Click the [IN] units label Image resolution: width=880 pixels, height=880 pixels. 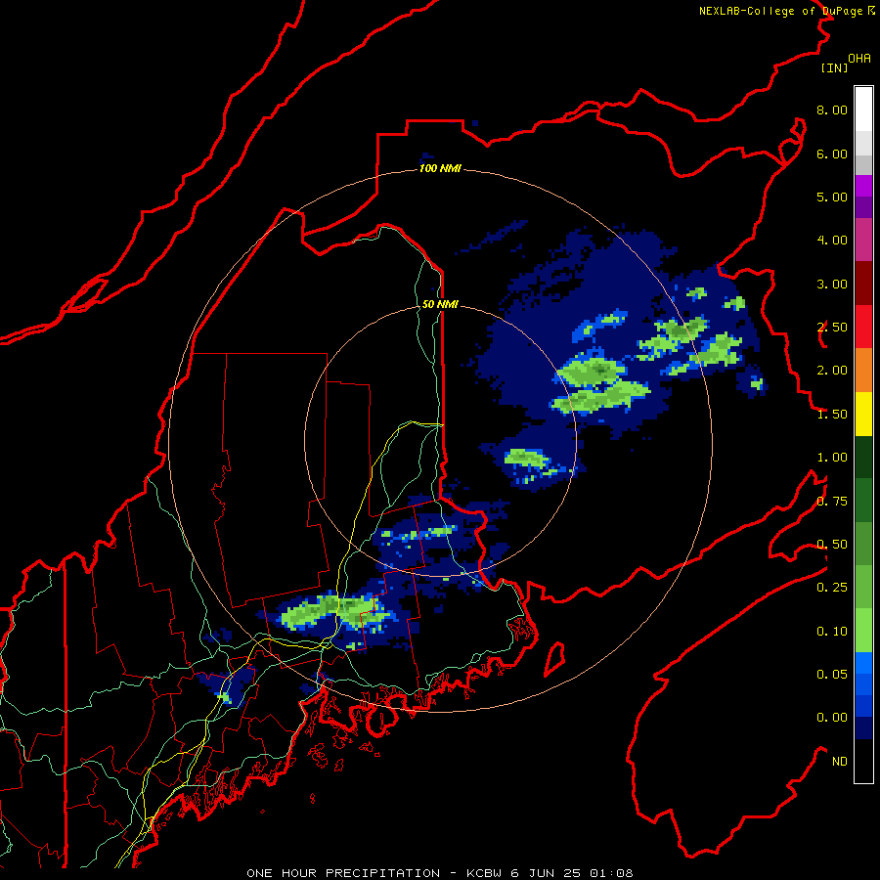point(834,67)
